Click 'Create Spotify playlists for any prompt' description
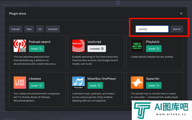 tap(152, 57)
